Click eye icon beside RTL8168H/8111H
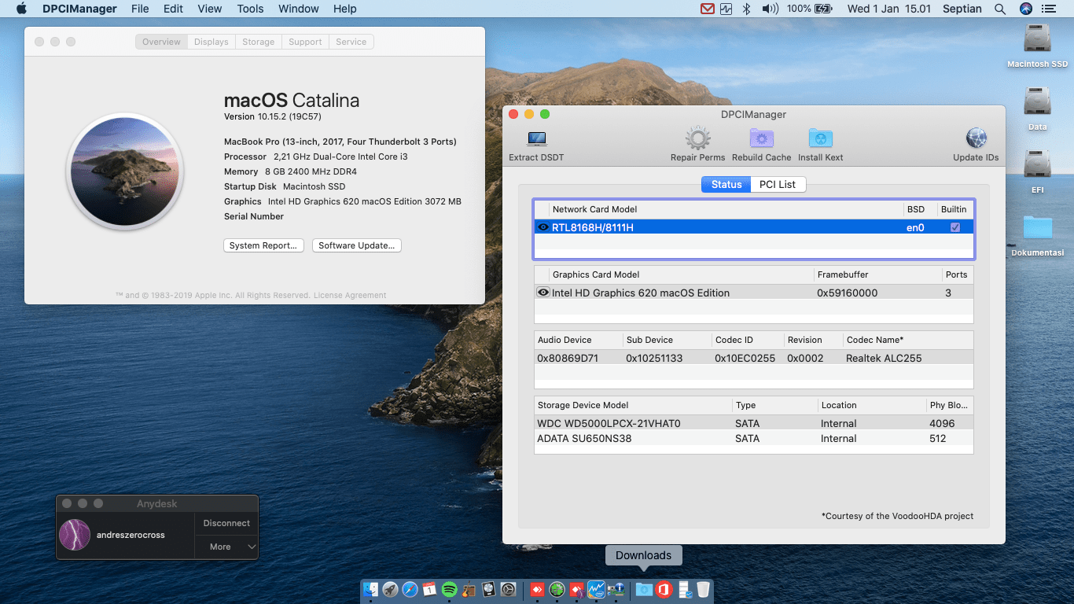Image resolution: width=1074 pixels, height=604 pixels. pyautogui.click(x=543, y=227)
